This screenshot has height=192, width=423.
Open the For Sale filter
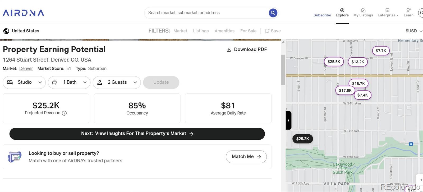click(x=248, y=31)
